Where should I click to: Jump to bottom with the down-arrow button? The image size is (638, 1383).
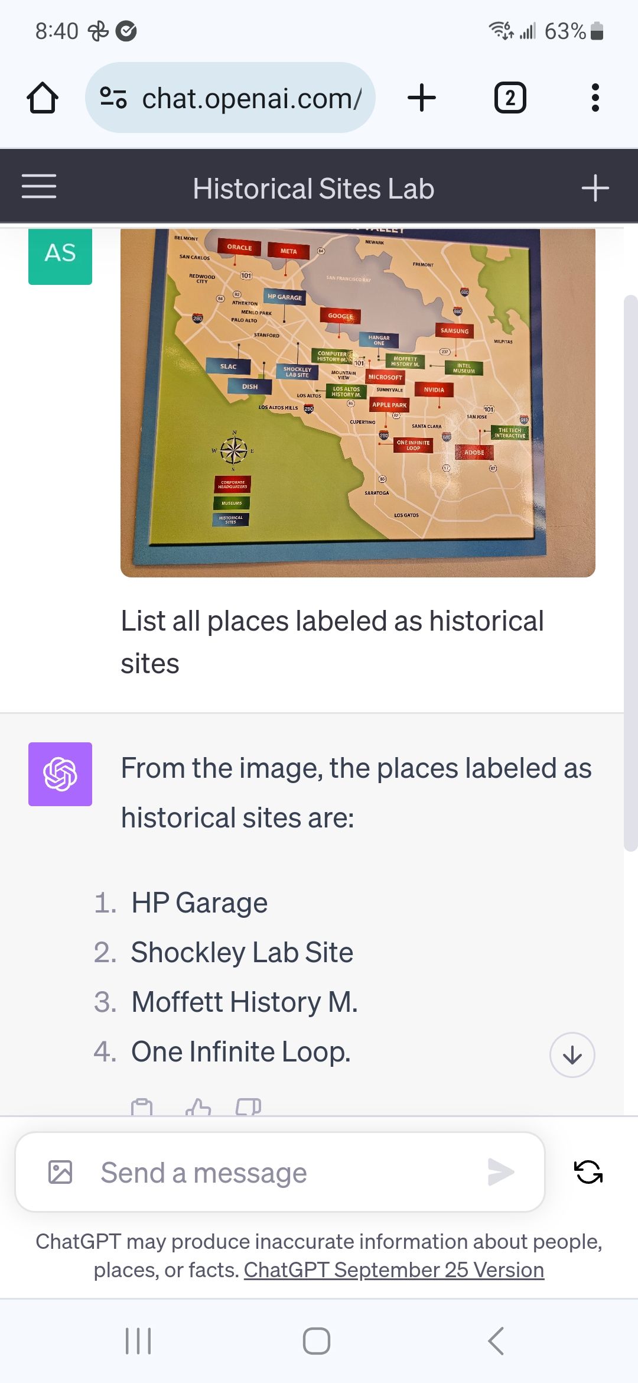(572, 1055)
